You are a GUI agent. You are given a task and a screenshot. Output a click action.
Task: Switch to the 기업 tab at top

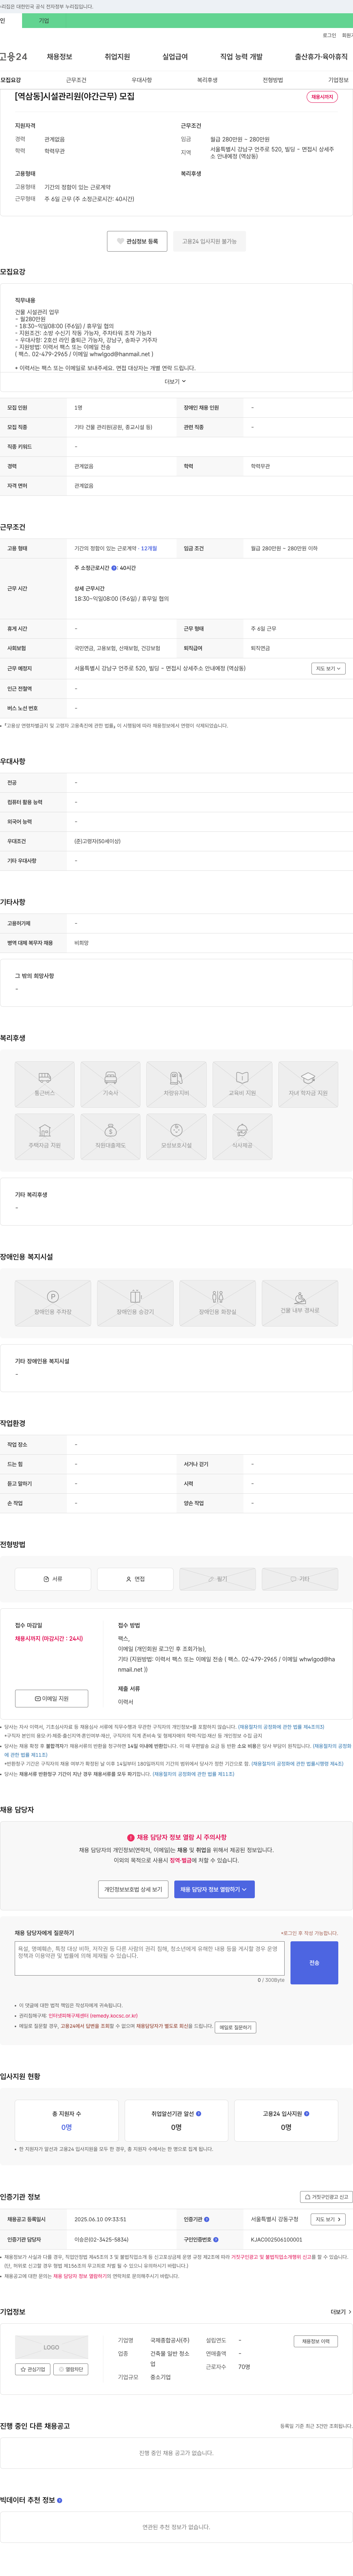pyautogui.click(x=43, y=20)
